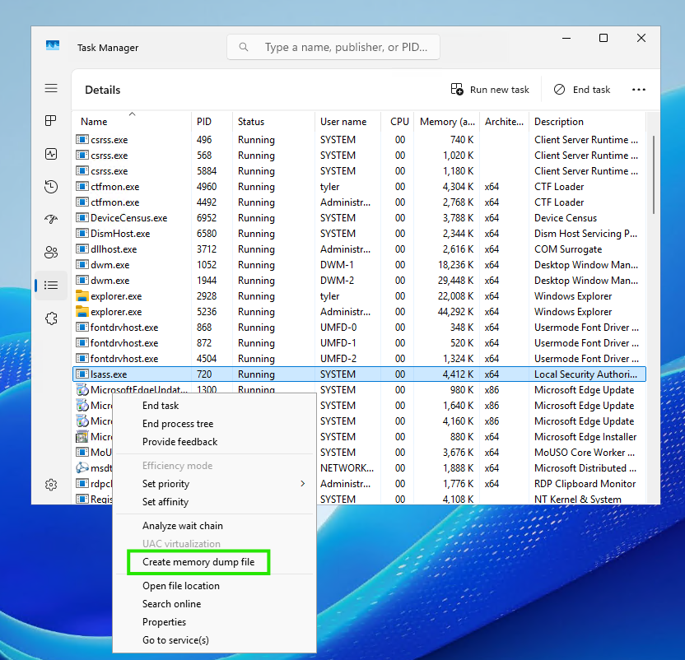Image resolution: width=685 pixels, height=660 pixels.
Task: Sort by the Description column header
Action: click(x=587, y=122)
